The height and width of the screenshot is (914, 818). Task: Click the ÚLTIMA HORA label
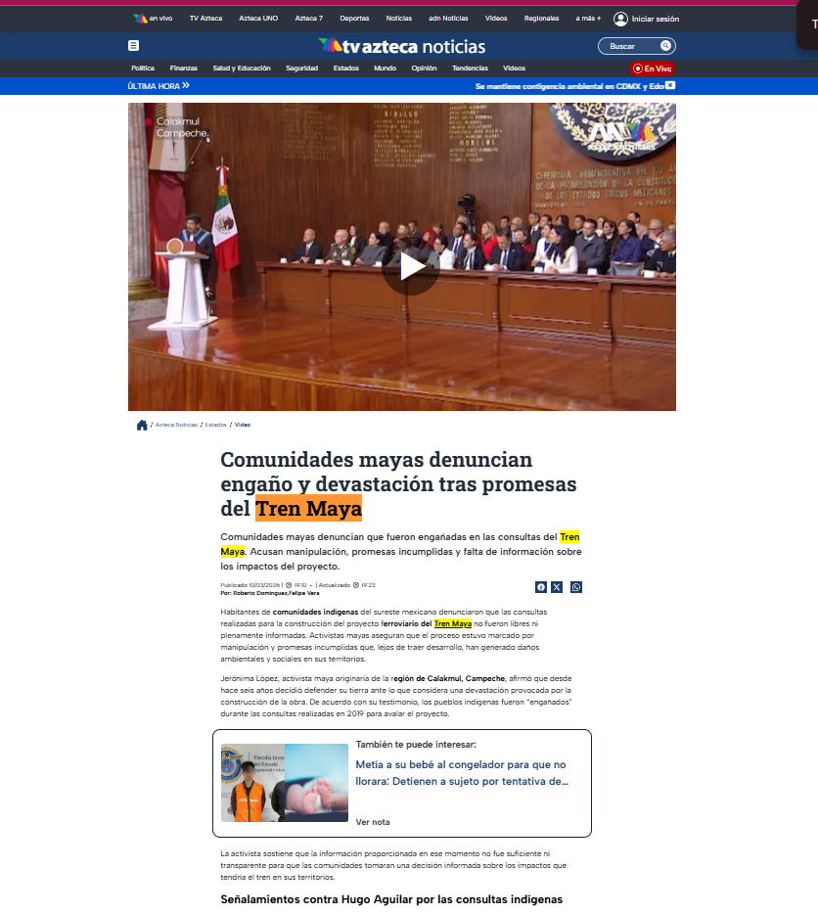[x=154, y=86]
